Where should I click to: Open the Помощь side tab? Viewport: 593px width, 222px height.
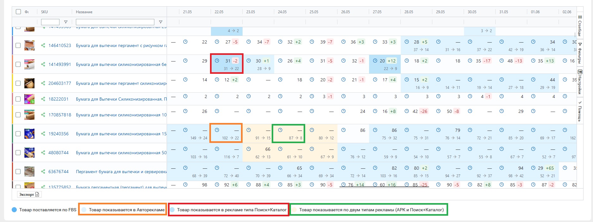[580, 111]
